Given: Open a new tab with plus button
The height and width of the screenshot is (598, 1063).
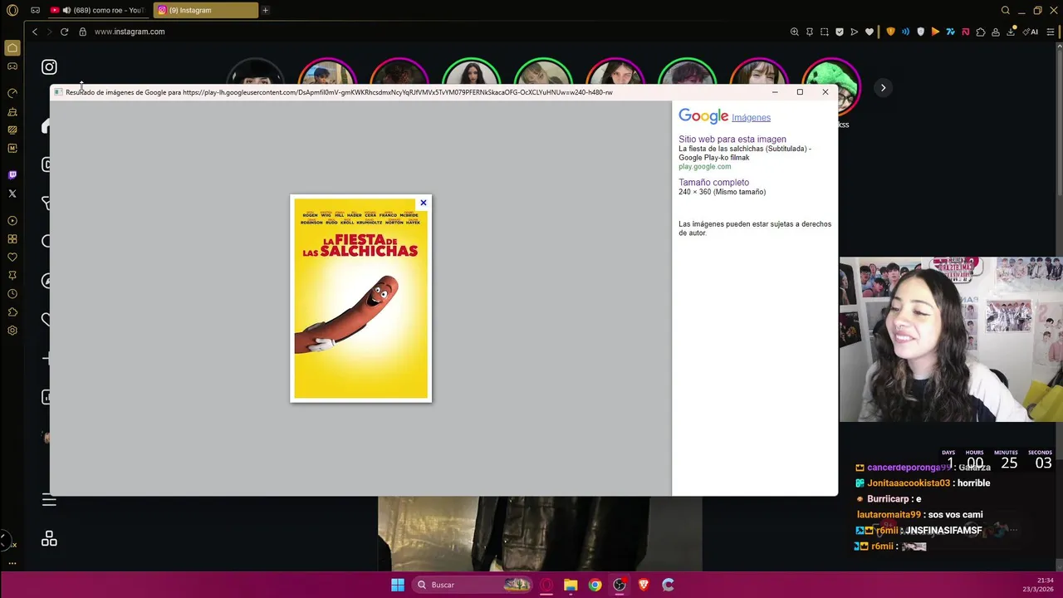Looking at the screenshot, I should 265,10.
